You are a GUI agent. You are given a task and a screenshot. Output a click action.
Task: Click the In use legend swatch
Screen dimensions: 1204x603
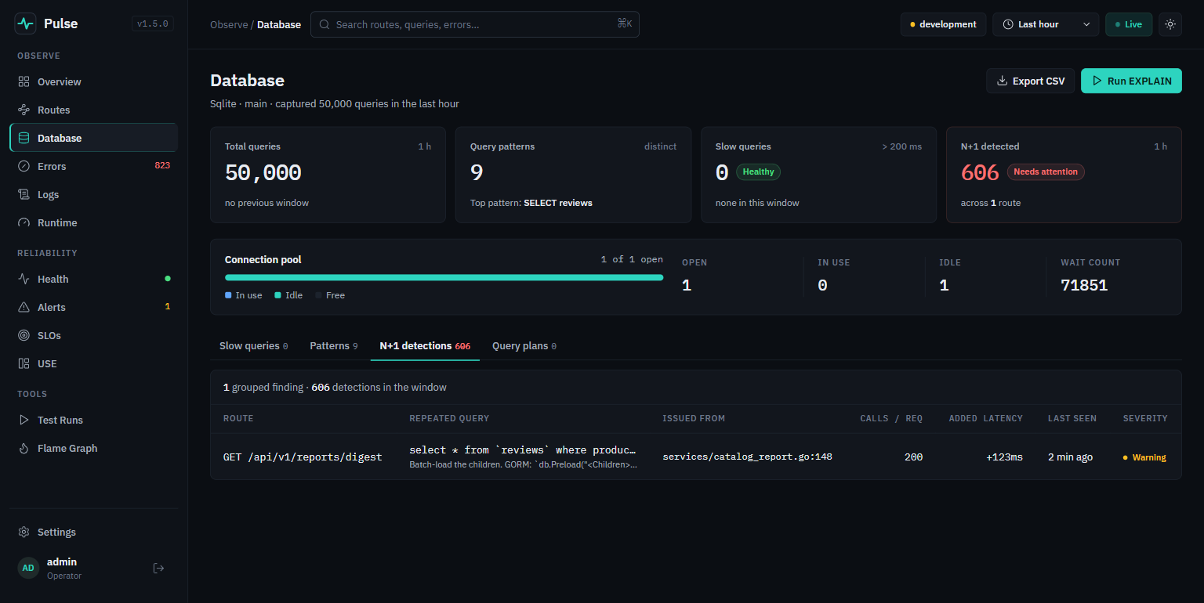point(228,295)
